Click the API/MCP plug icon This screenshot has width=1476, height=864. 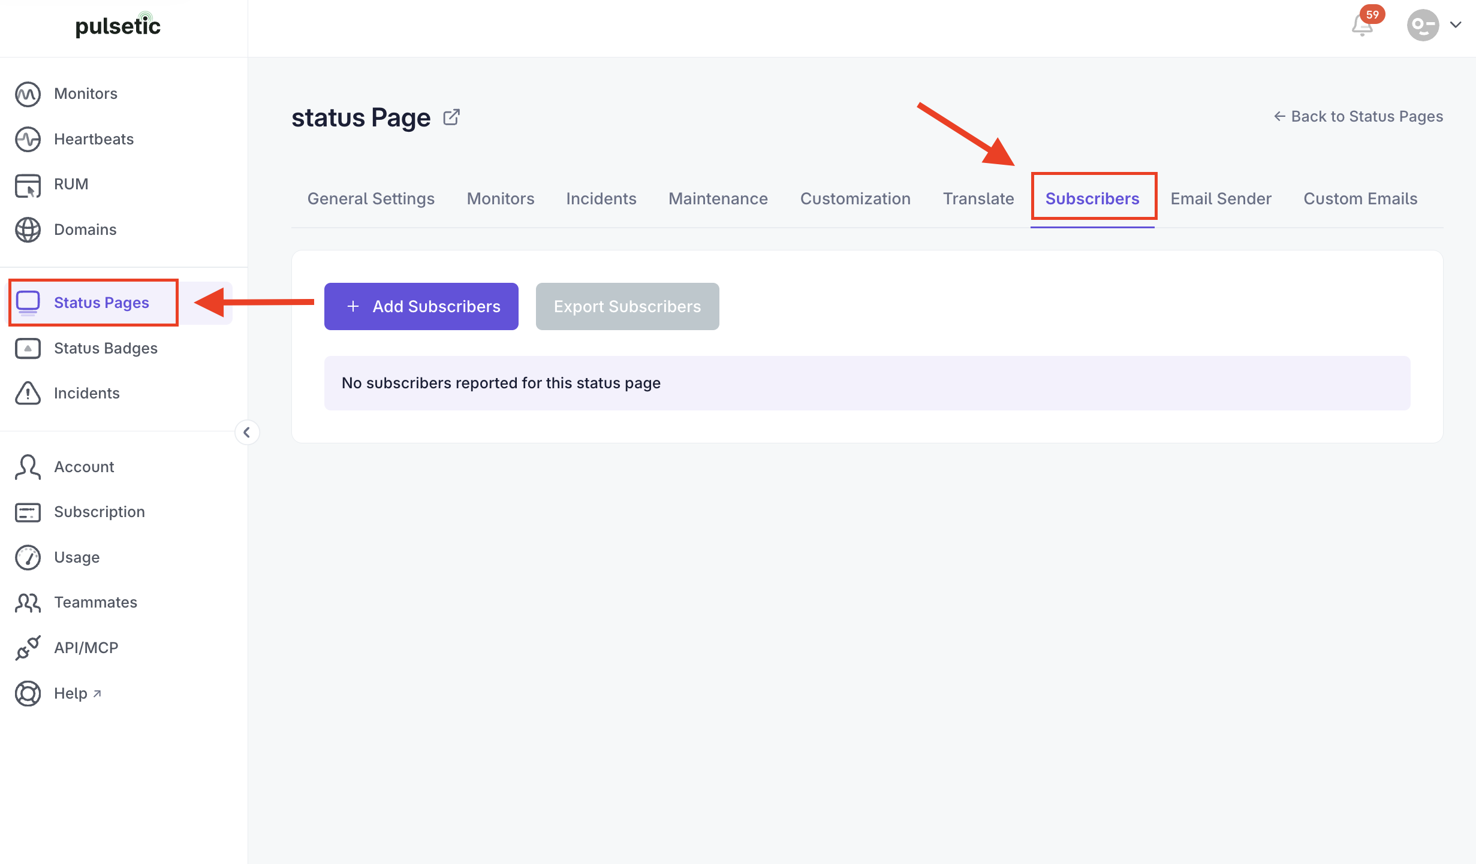[x=28, y=648]
